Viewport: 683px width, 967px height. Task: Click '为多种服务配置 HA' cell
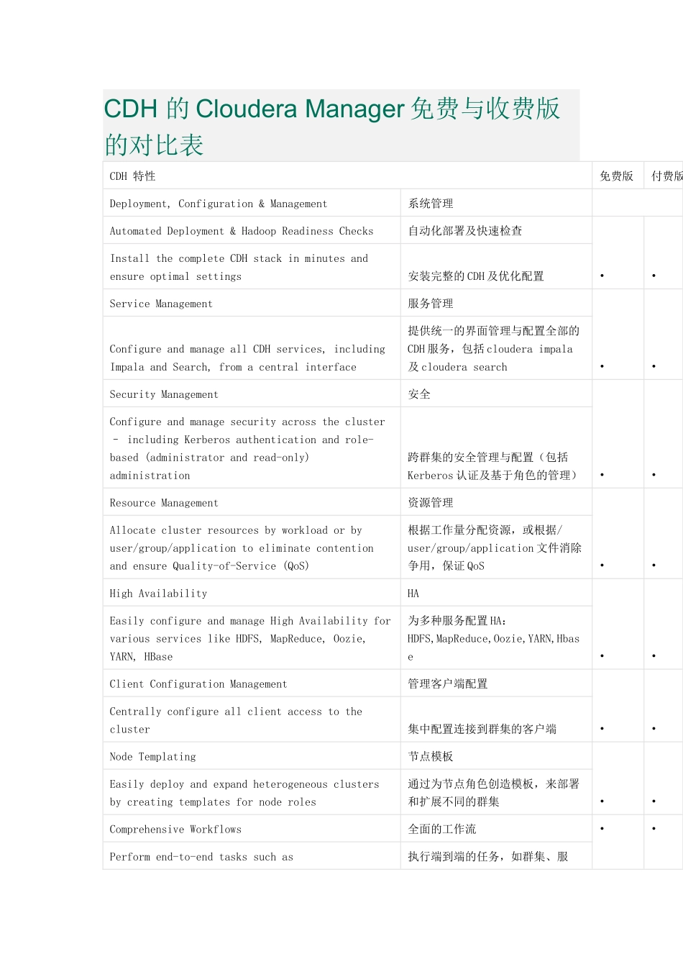pos(496,638)
